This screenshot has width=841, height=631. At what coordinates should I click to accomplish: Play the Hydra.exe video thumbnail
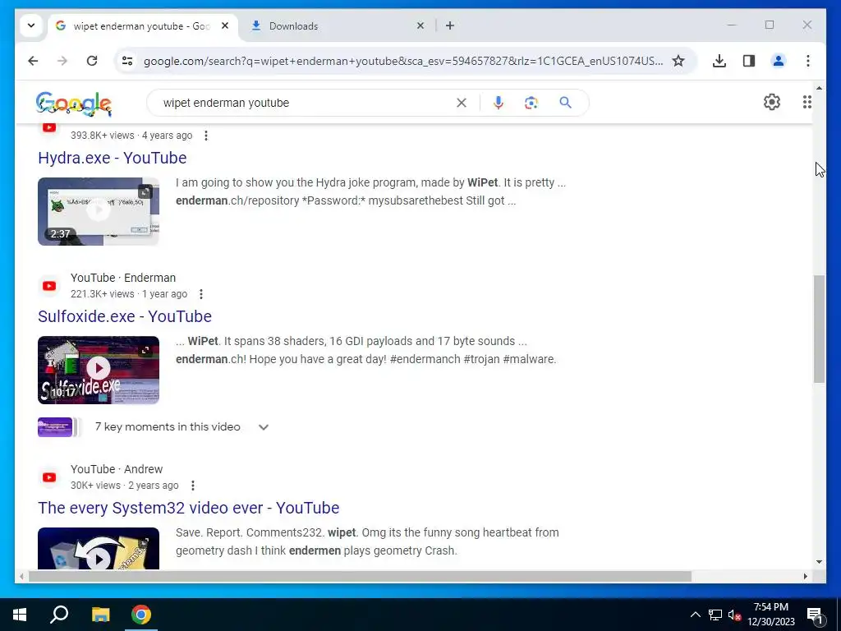pyautogui.click(x=99, y=211)
